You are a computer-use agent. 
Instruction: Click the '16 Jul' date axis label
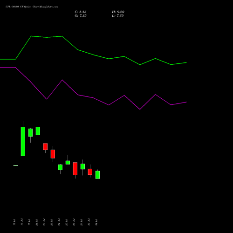pos(22,222)
